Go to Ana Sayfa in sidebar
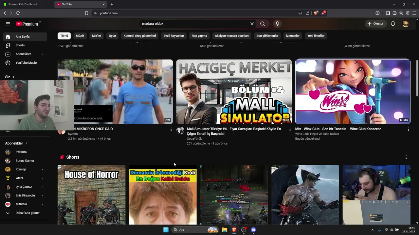The height and width of the screenshot is (235, 419). [x=25, y=37]
